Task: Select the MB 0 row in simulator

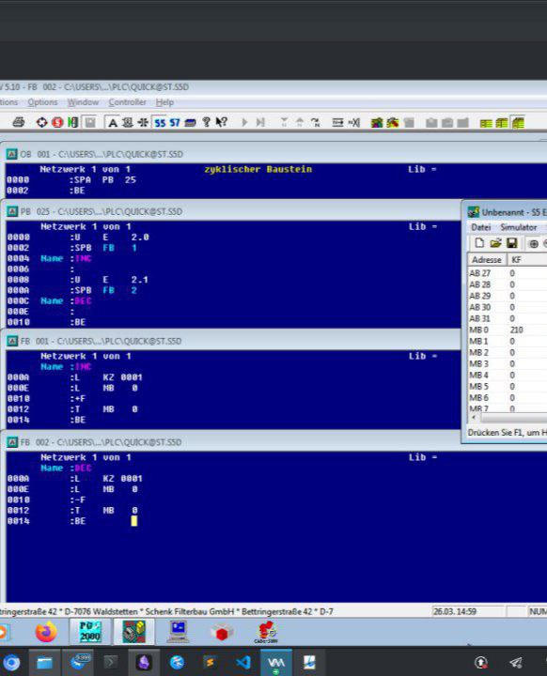Action: (x=508, y=330)
